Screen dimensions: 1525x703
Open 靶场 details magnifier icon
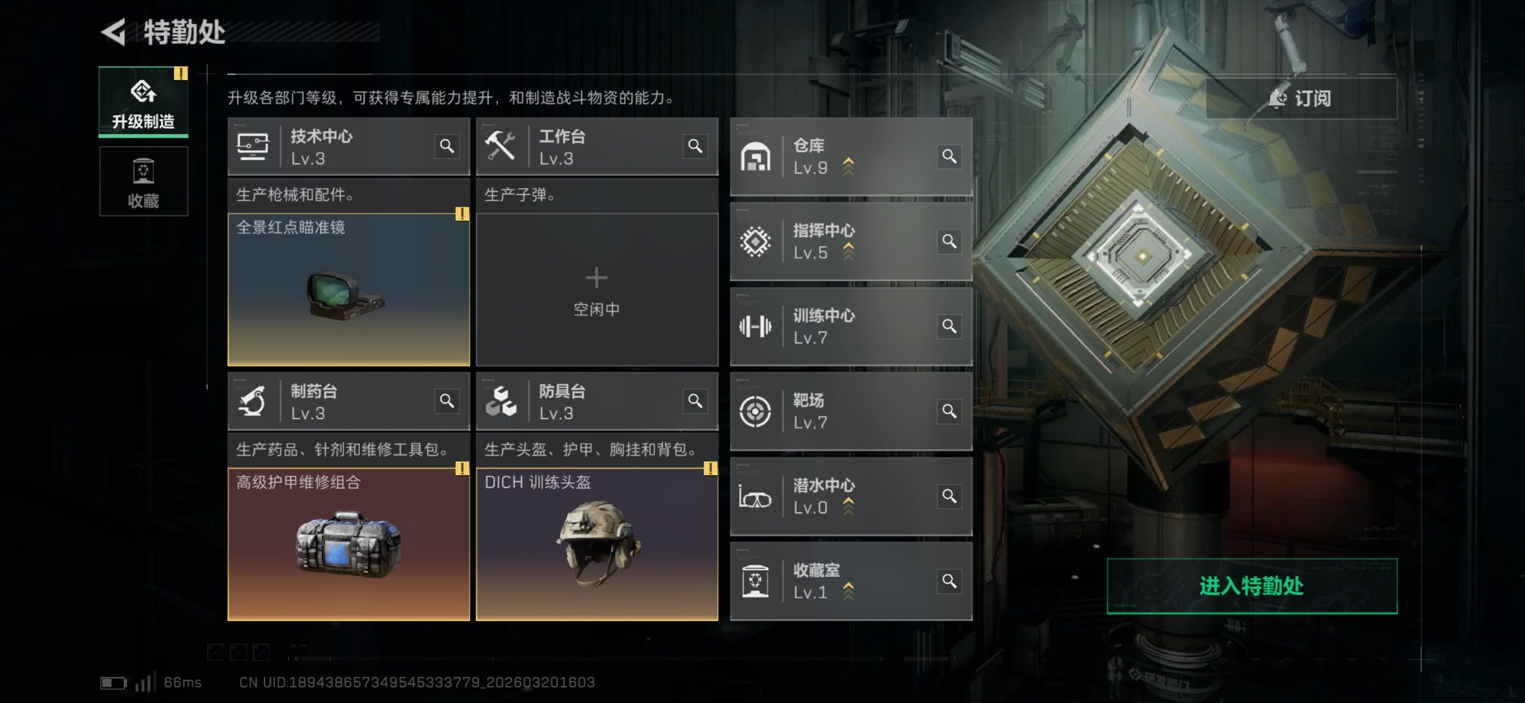coord(949,411)
